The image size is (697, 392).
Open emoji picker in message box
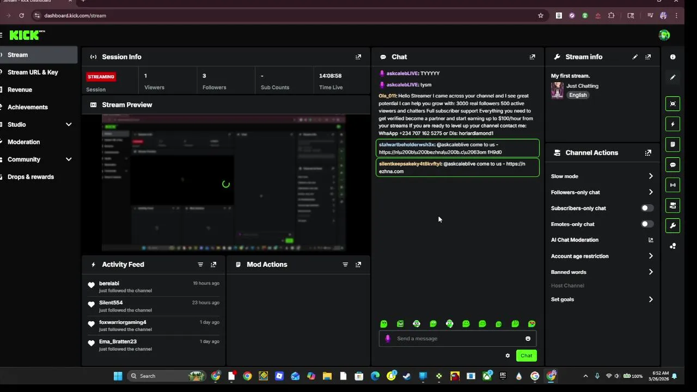528,339
